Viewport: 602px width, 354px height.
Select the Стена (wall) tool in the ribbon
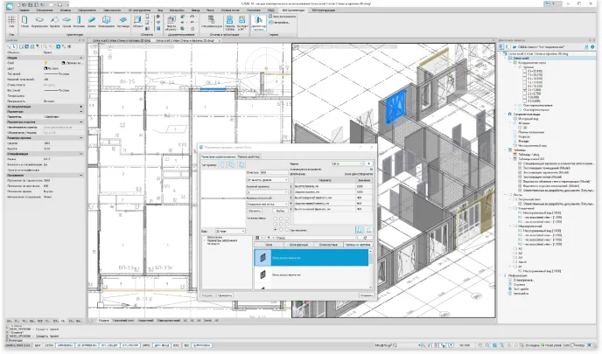tap(24, 20)
